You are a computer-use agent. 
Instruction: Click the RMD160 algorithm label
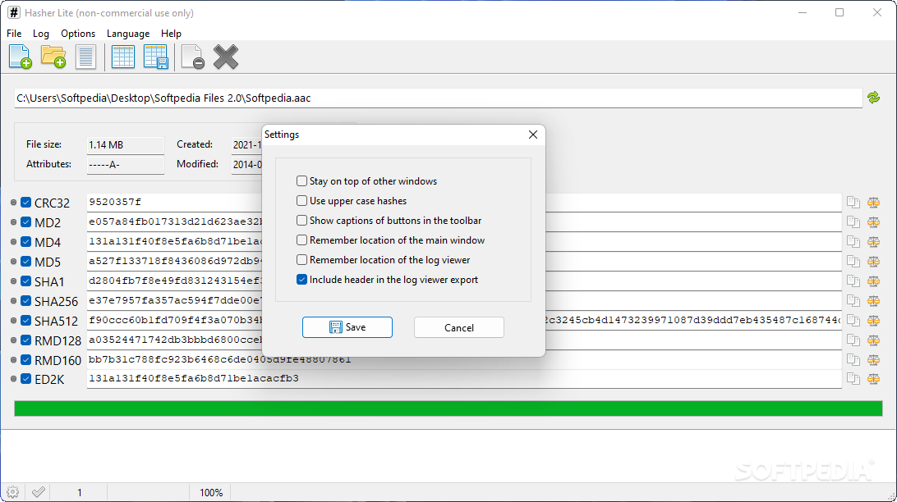tap(57, 360)
